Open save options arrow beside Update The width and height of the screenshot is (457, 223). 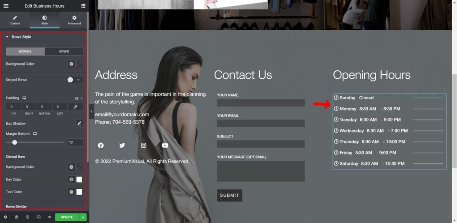pyautogui.click(x=83, y=217)
